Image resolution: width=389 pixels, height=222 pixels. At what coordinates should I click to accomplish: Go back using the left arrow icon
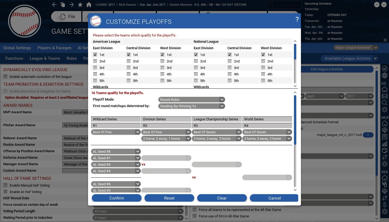(54, 5)
